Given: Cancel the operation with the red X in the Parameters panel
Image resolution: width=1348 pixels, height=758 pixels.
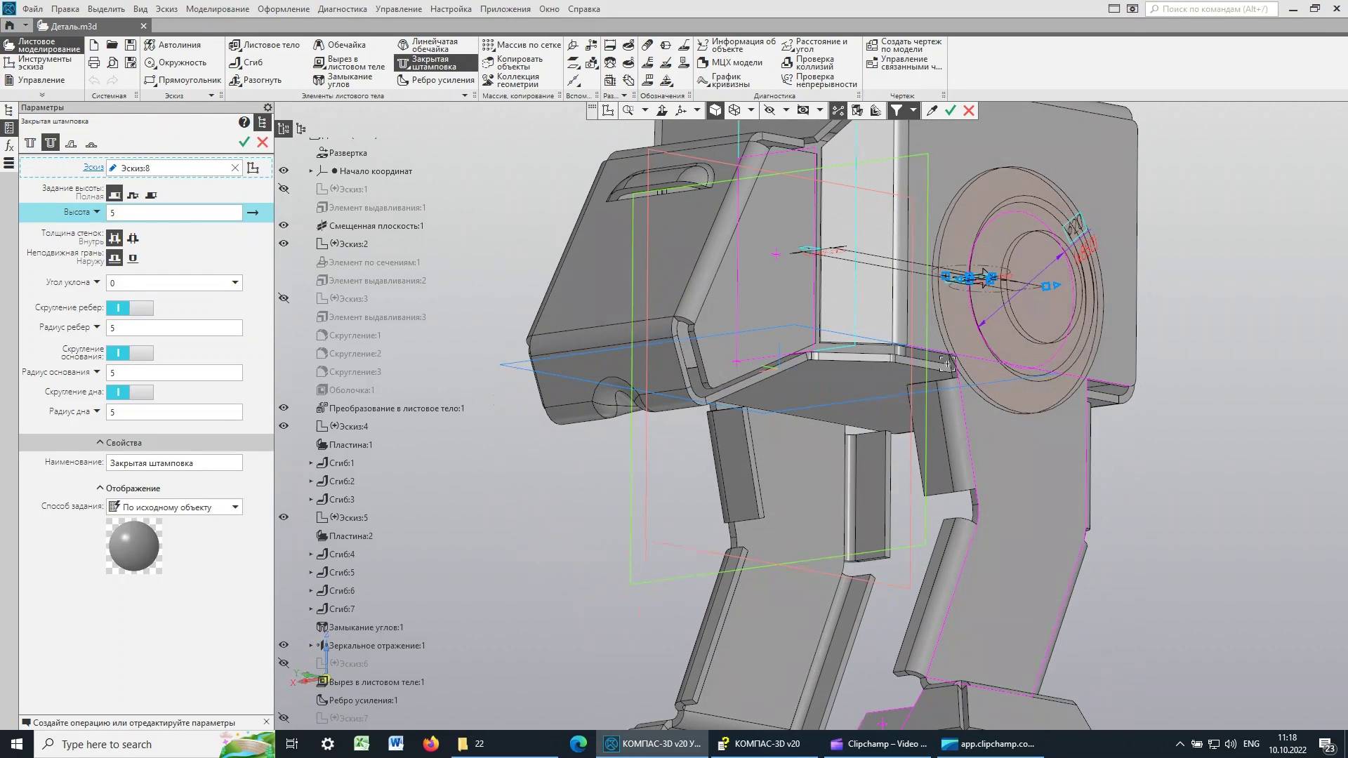Looking at the screenshot, I should pos(263,142).
